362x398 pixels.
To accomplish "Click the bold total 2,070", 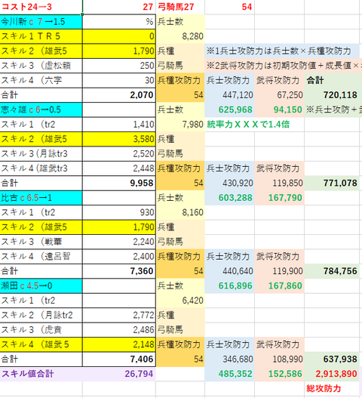I will pos(119,95).
